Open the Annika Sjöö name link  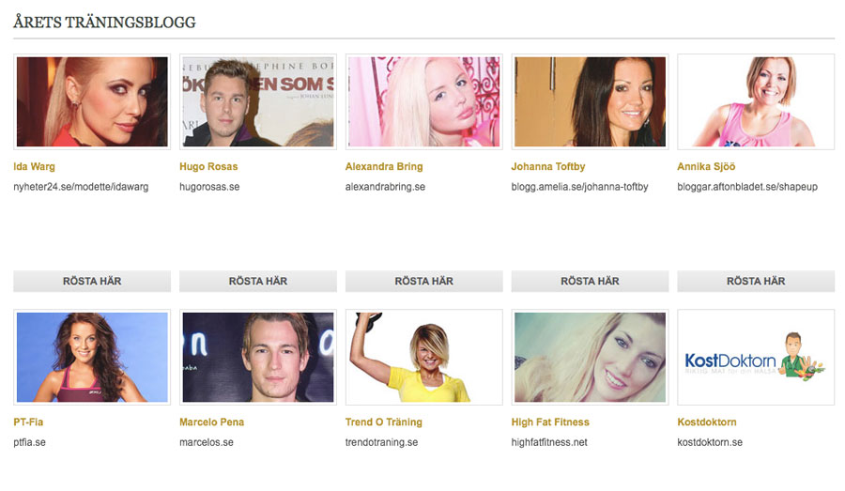point(706,166)
